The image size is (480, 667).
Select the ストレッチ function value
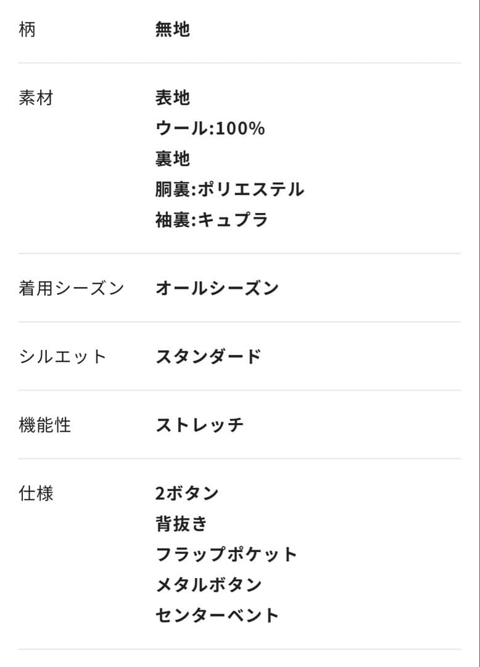(x=199, y=426)
